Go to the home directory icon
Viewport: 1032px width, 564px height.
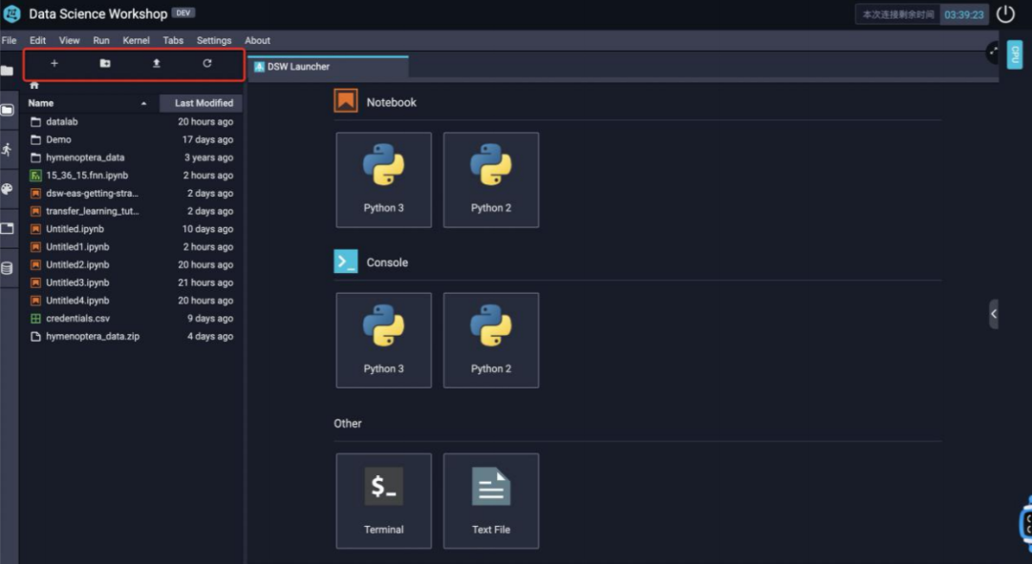(x=34, y=85)
